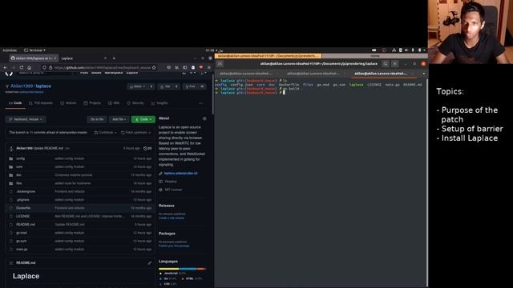Screen dimensions: 513x288
Task: Open the core folder
Action: click(19, 167)
